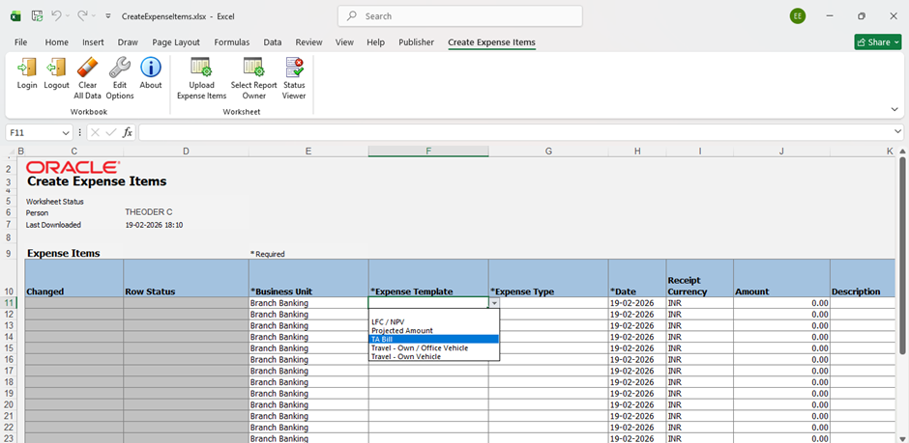Choose Travel - Own Vehicle option

433,357
